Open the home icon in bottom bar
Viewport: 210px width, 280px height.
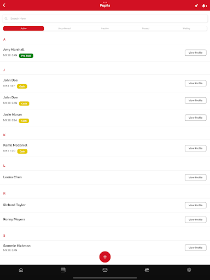(21, 270)
